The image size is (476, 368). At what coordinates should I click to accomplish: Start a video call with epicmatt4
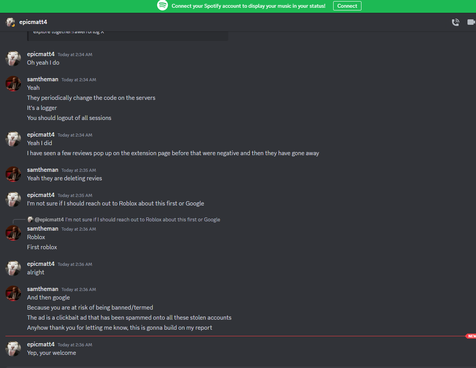coord(471,22)
